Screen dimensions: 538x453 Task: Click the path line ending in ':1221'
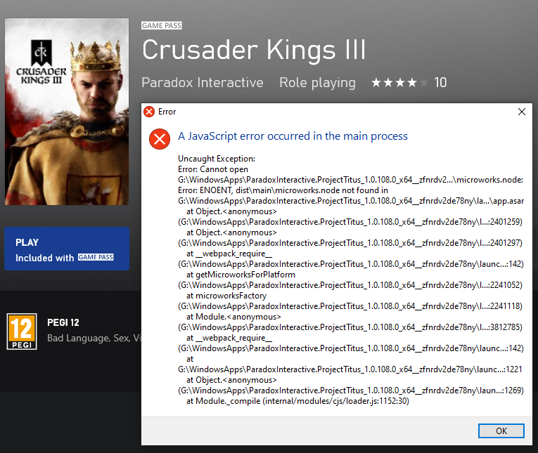(x=350, y=369)
